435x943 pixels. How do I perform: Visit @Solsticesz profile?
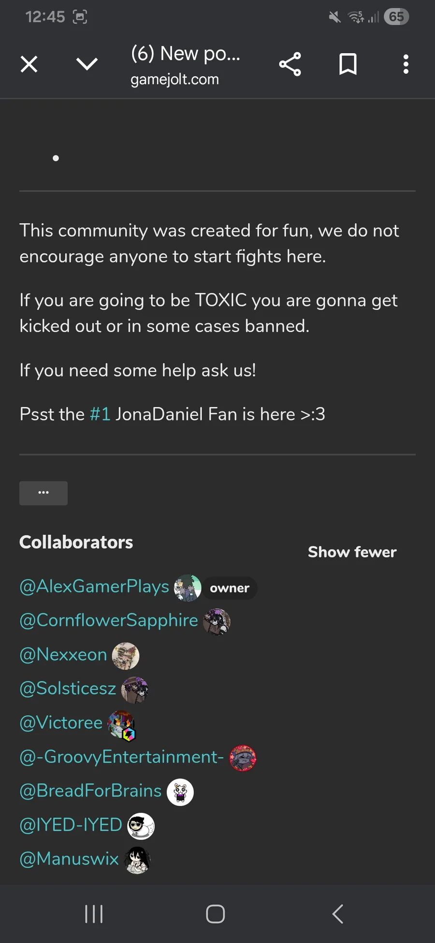tap(68, 689)
